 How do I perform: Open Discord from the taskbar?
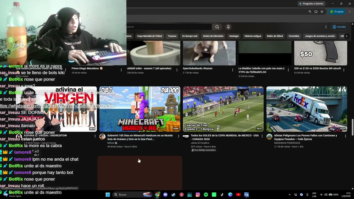[165, 195]
